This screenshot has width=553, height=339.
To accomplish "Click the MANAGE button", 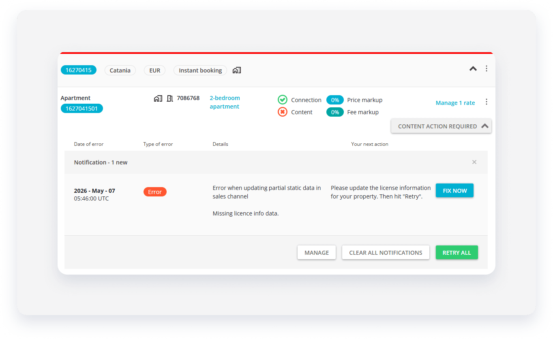I will pos(317,252).
